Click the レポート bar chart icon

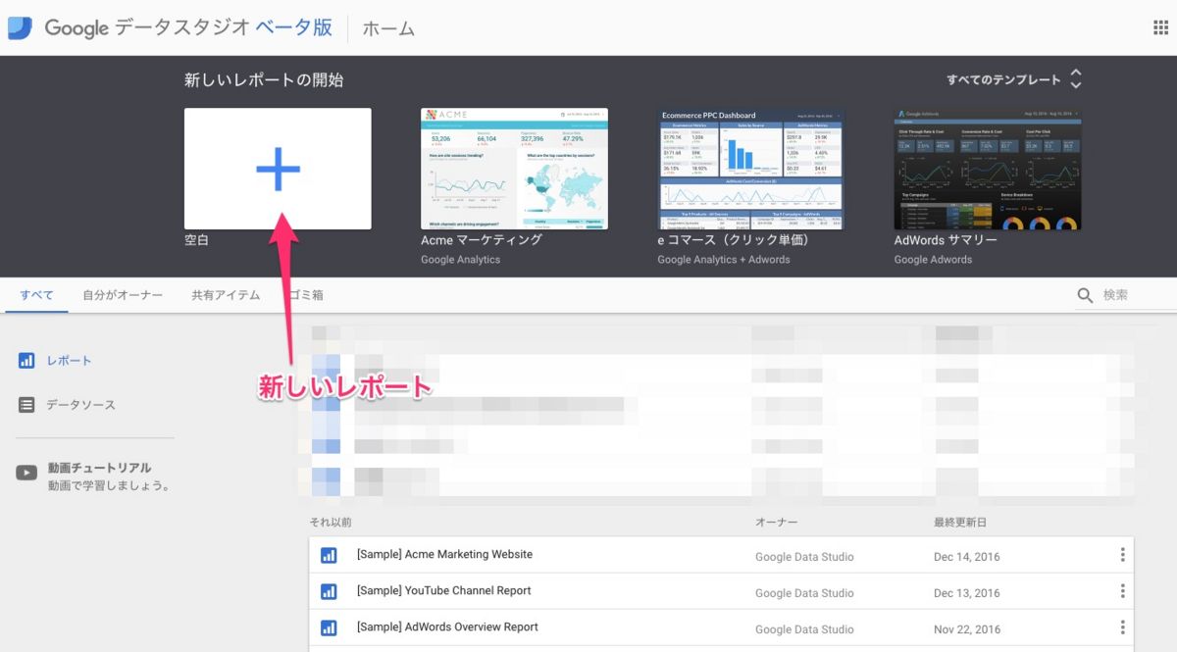[26, 361]
